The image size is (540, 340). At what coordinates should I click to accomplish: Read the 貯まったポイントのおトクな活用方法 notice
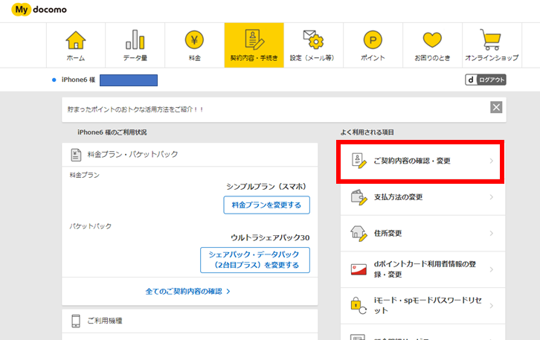pos(135,109)
